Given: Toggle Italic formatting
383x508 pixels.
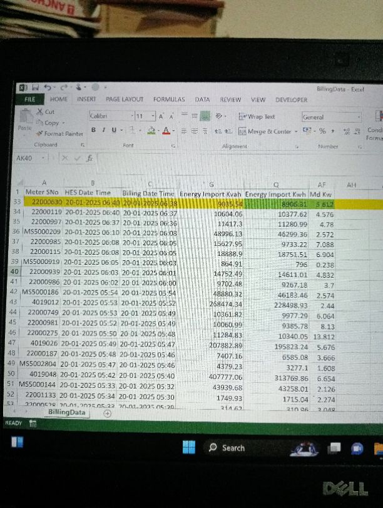Looking at the screenshot, I should [104, 130].
